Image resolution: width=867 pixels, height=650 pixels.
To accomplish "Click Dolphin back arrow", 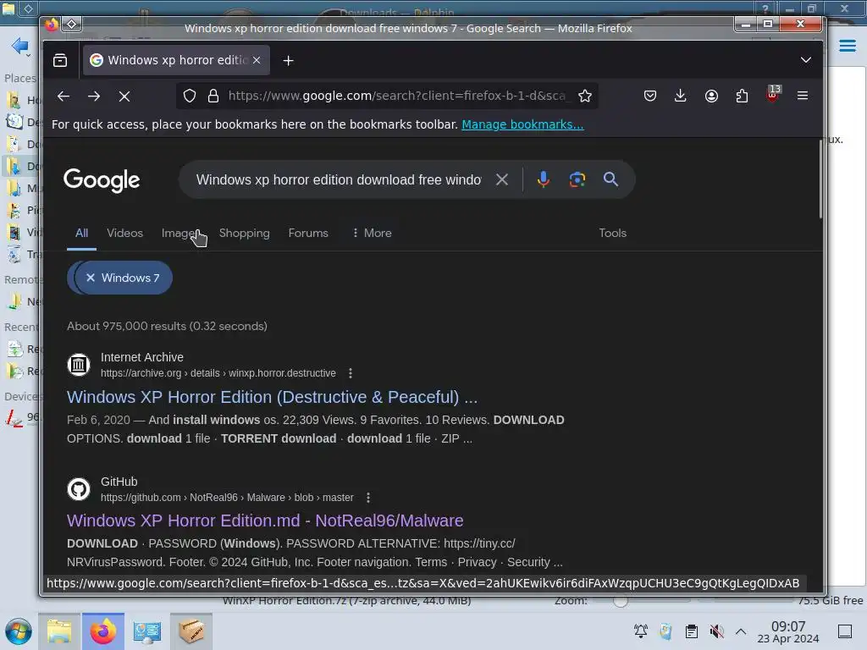I will pos(19,46).
